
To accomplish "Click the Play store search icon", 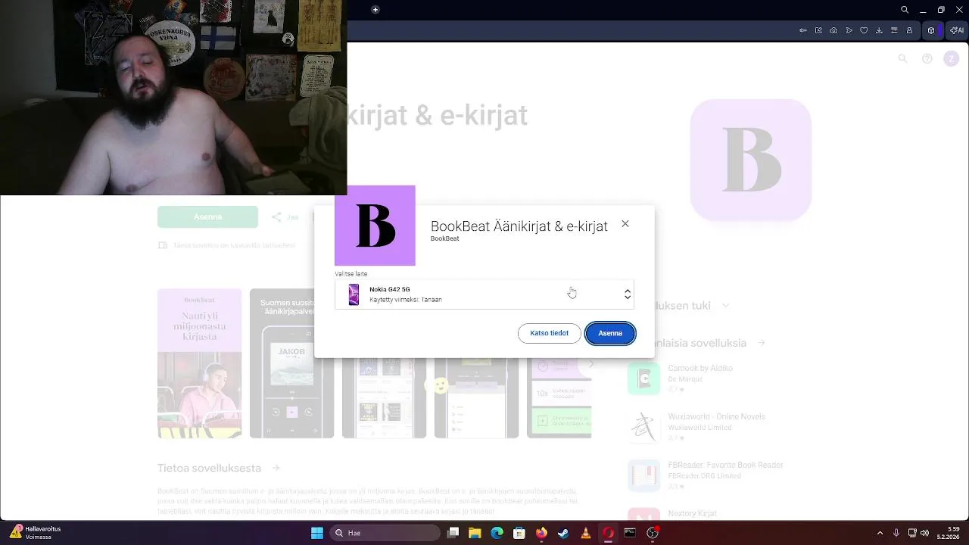I will point(902,58).
